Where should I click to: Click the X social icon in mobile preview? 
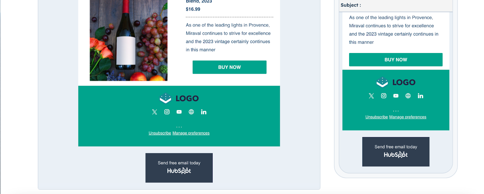[x=371, y=96]
